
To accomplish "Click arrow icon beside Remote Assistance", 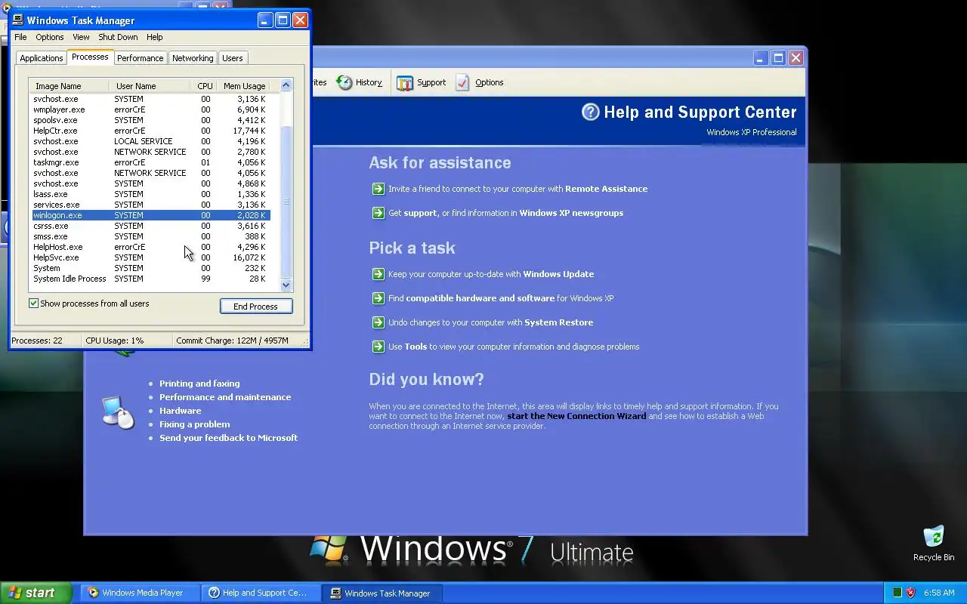I will [378, 189].
